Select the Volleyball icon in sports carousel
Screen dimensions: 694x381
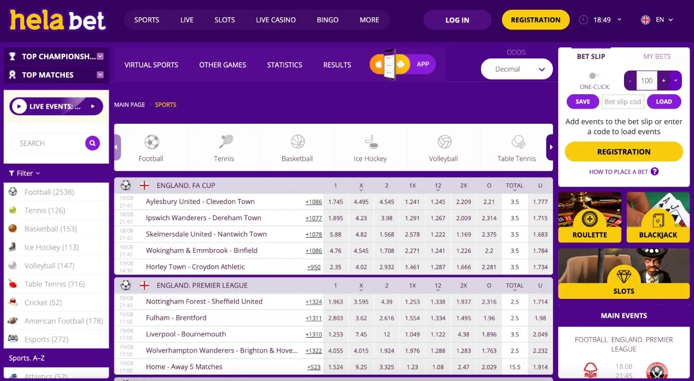444,142
